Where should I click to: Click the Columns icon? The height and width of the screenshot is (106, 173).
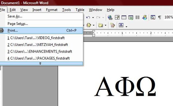[x=138, y=17]
